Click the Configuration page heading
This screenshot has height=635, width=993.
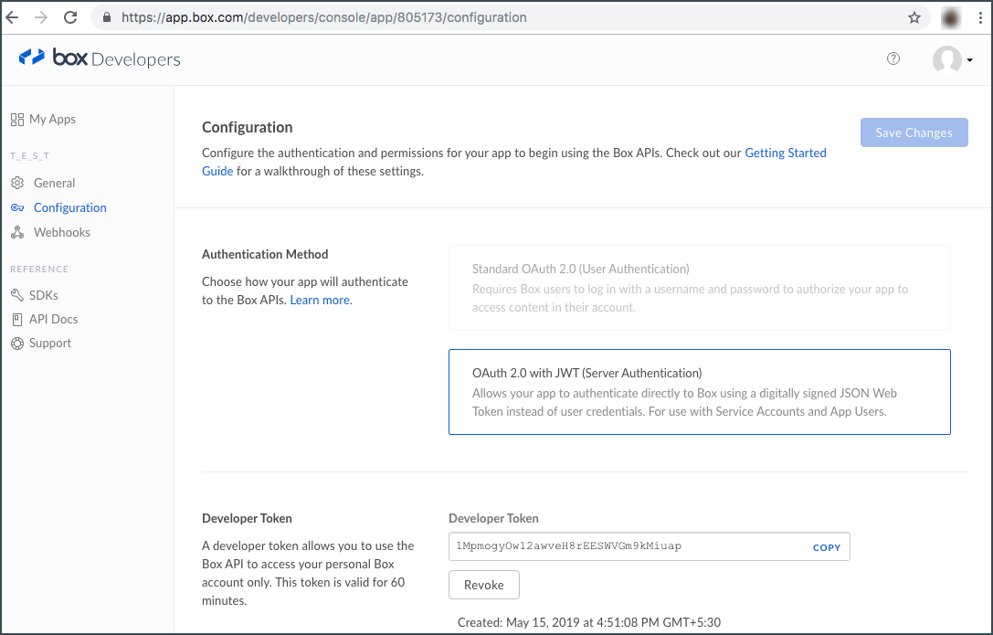coord(247,127)
